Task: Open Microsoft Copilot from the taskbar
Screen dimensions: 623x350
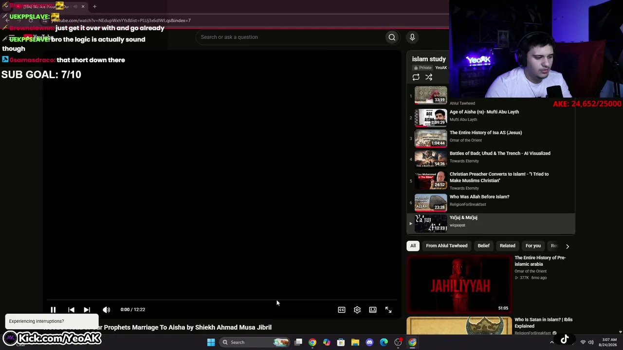Action: 327,342
